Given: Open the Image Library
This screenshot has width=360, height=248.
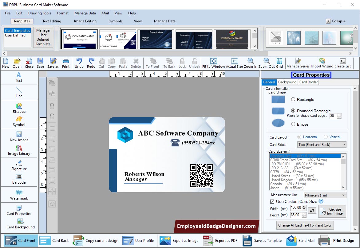Looking at the screenshot, I should 19,150.
